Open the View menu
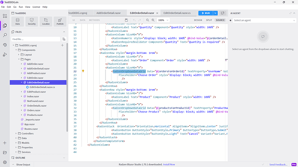 (28, 7)
